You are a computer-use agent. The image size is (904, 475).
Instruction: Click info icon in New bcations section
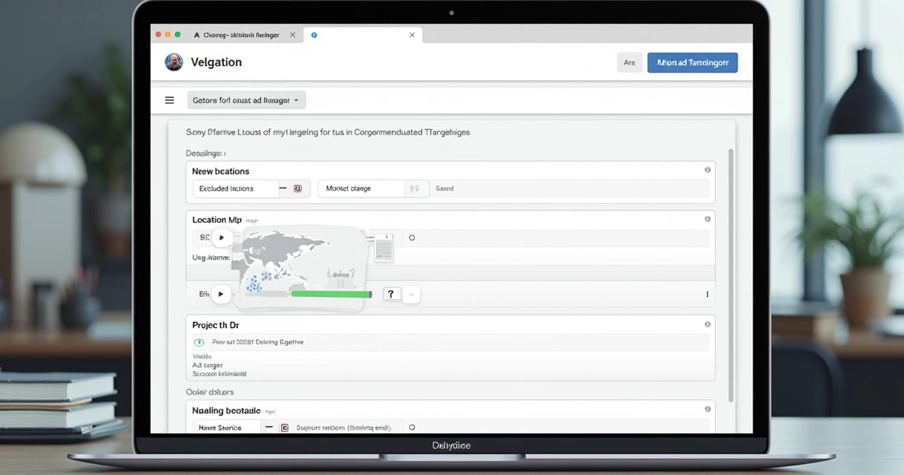tap(707, 170)
